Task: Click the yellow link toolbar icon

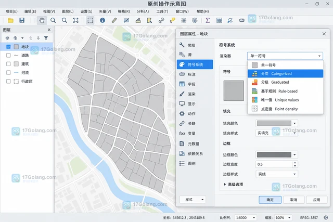Action: click(172, 20)
